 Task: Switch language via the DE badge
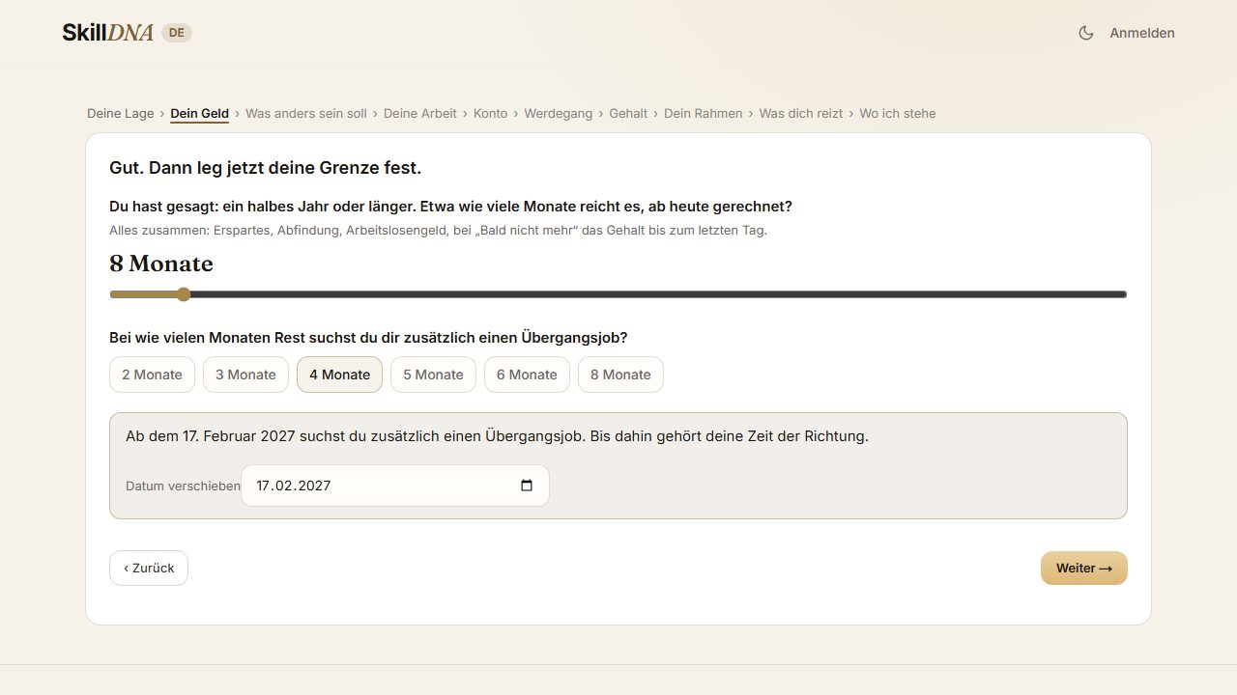176,33
